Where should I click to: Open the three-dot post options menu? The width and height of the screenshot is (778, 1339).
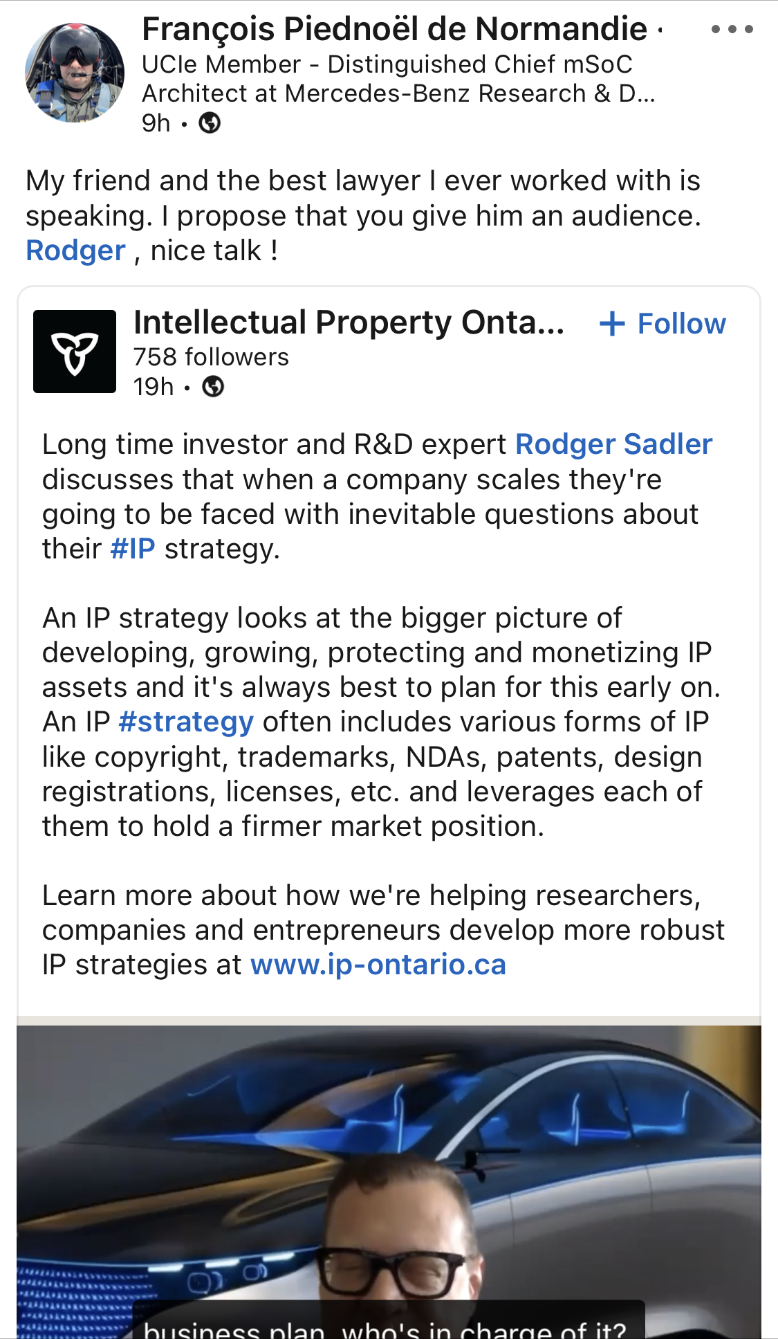click(732, 29)
